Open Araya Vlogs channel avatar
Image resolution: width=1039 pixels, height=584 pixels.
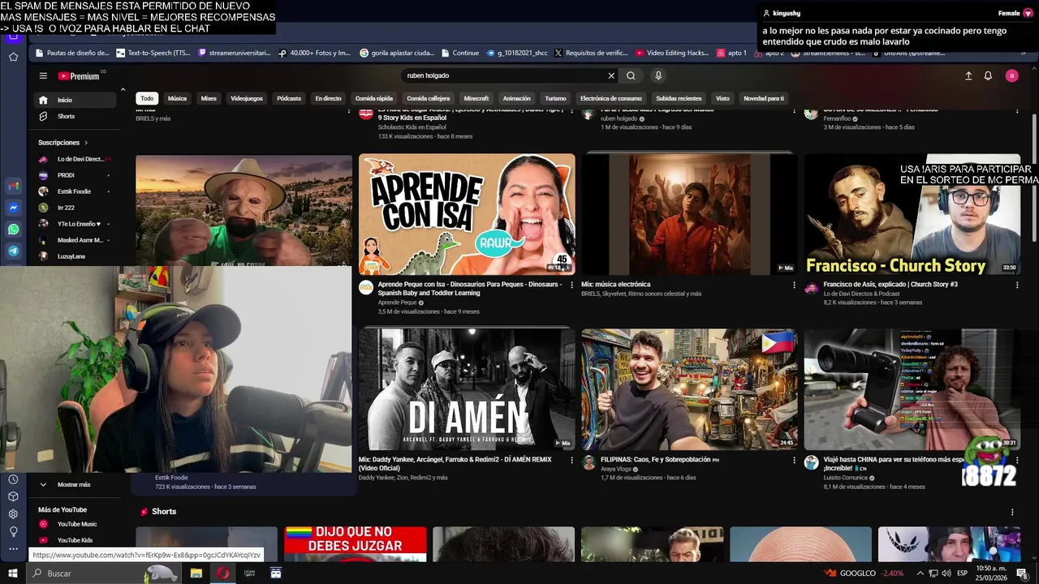588,462
